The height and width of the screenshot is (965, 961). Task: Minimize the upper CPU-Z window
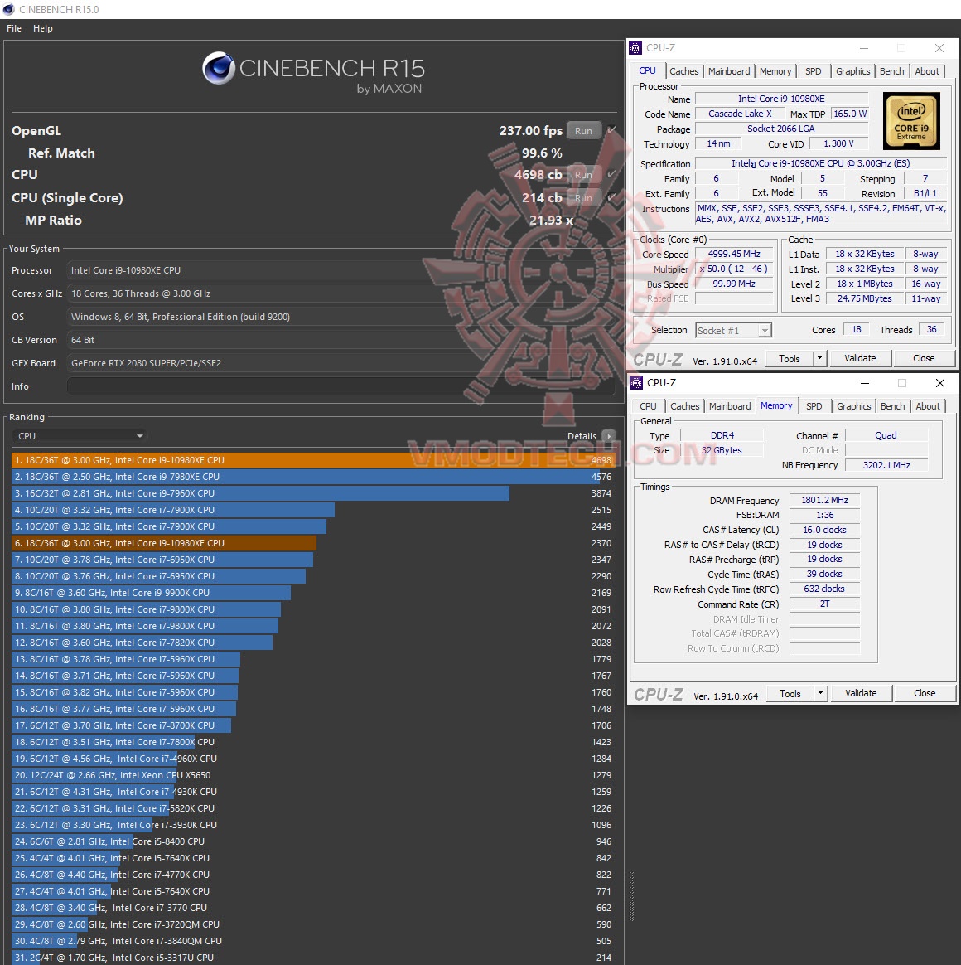864,48
